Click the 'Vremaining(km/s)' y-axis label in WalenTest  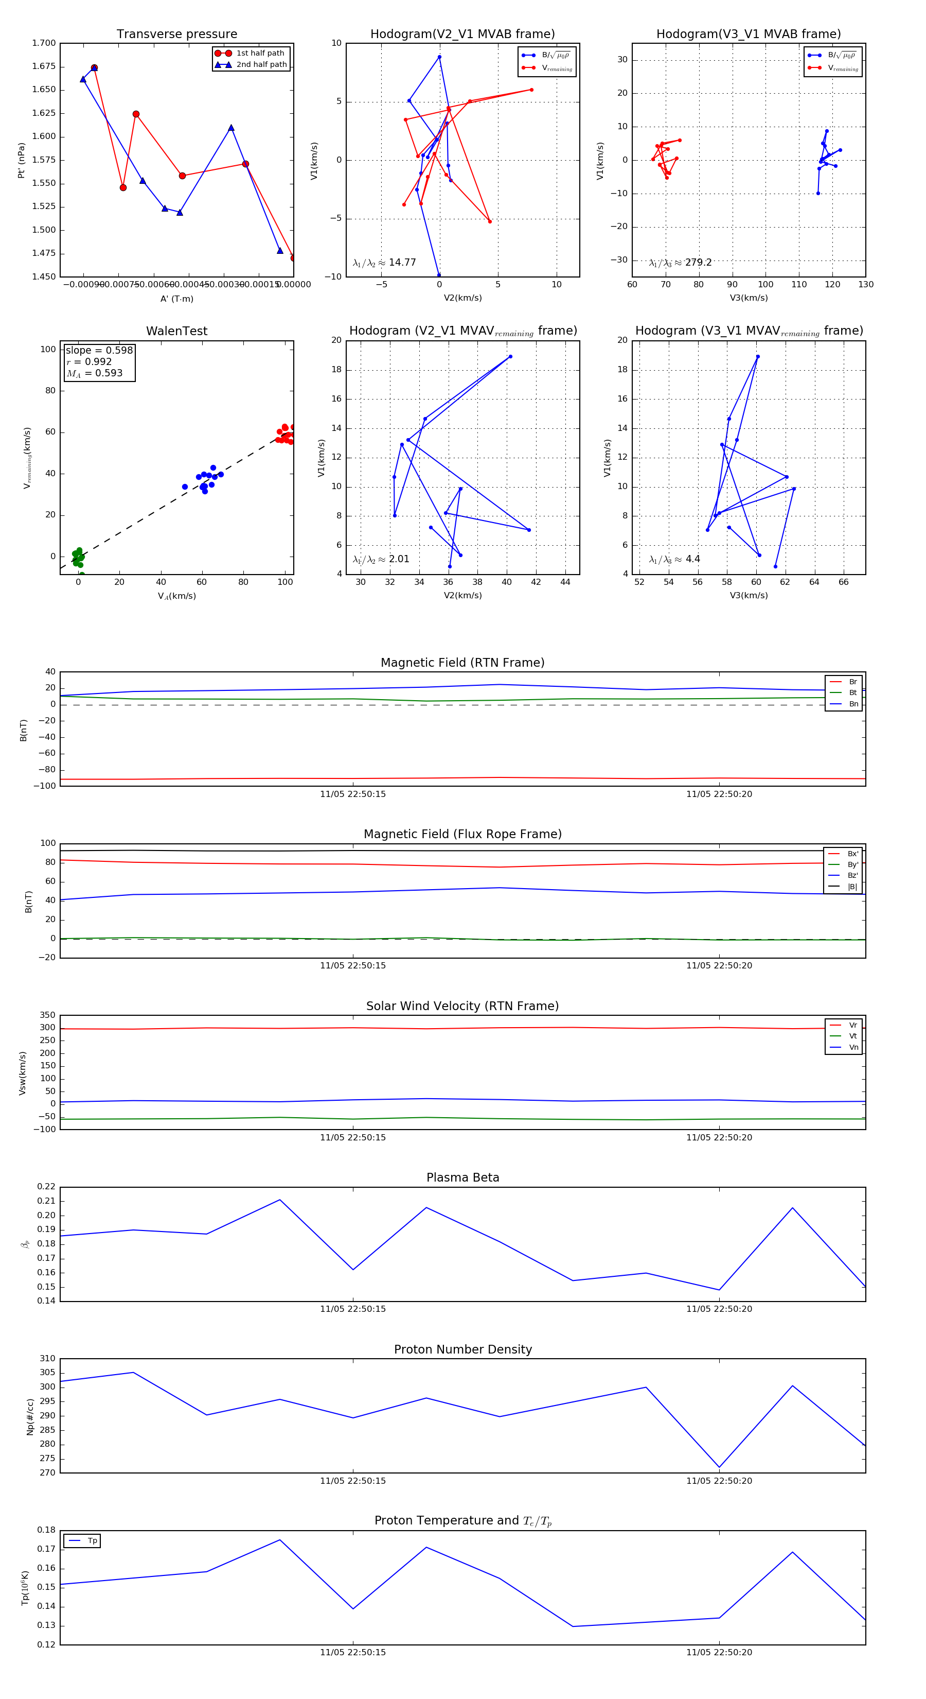coord(27,458)
